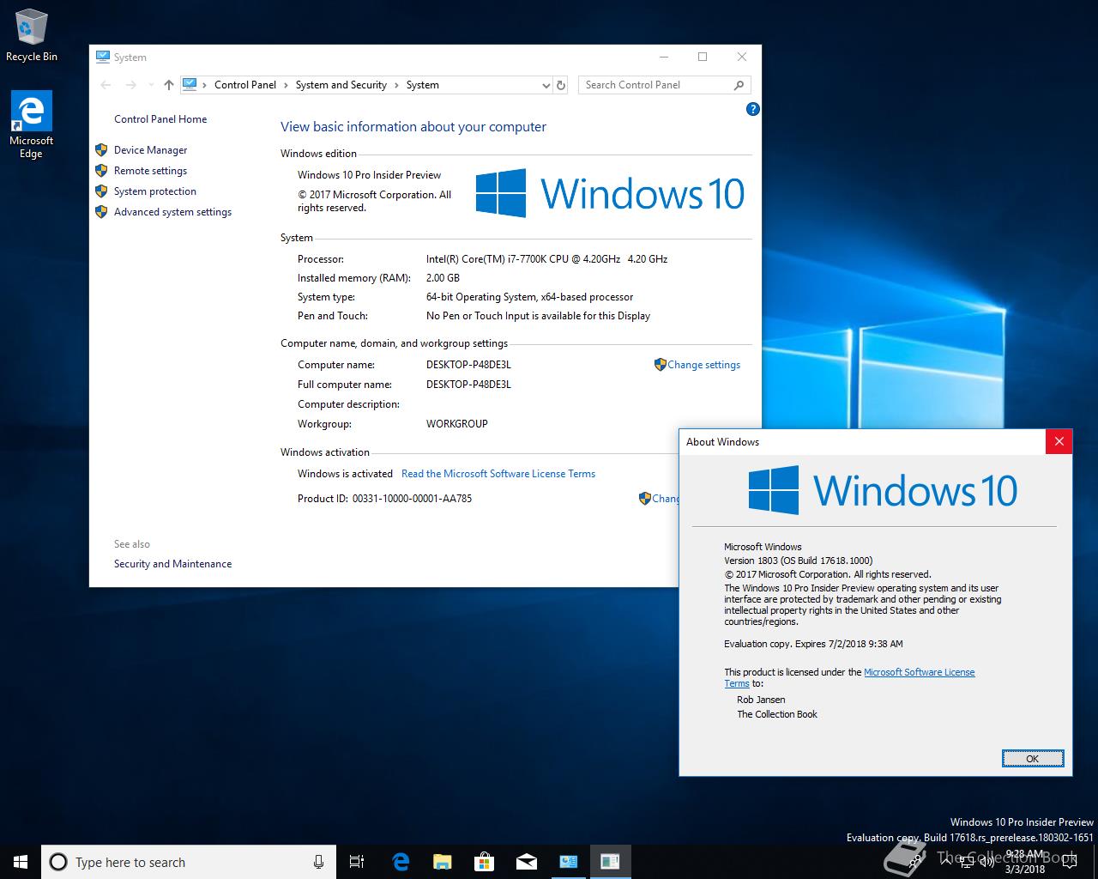Click the Rob Jansen licensee name
The width and height of the screenshot is (1098, 879).
click(761, 700)
